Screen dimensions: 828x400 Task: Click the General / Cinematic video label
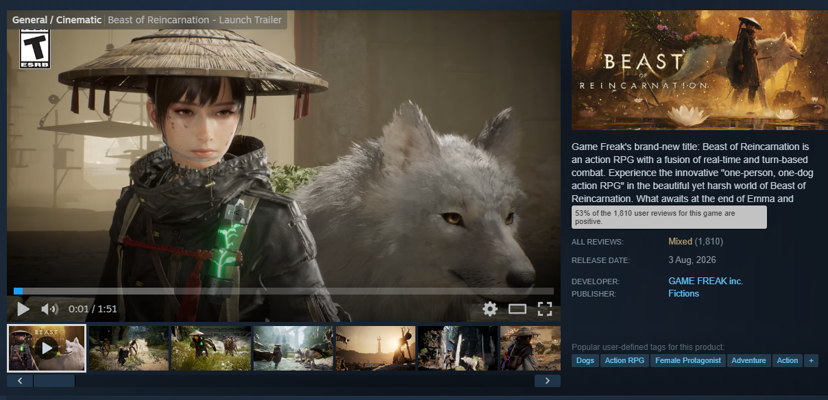(57, 20)
